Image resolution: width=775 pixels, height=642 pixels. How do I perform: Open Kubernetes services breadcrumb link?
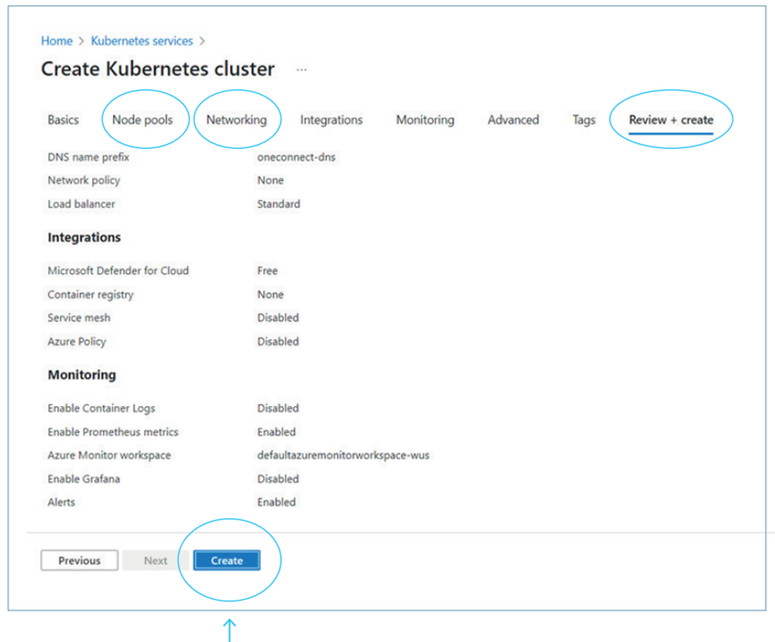click(x=142, y=41)
